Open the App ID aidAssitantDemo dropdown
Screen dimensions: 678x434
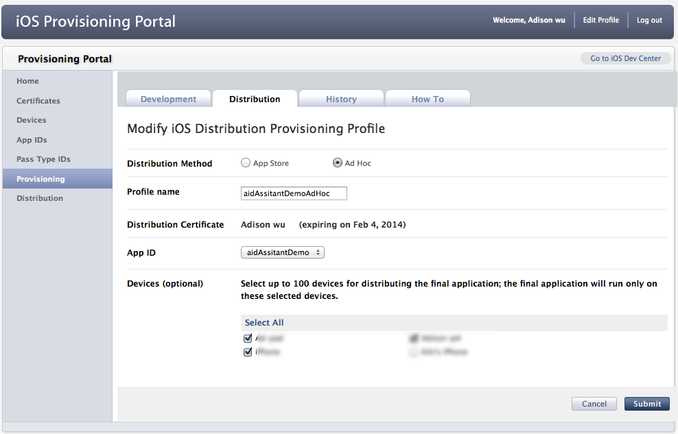(282, 252)
